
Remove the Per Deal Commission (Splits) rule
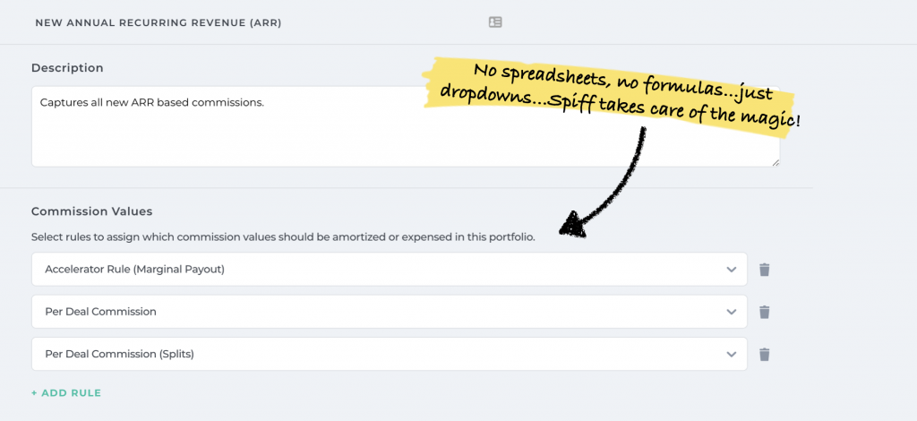click(764, 355)
